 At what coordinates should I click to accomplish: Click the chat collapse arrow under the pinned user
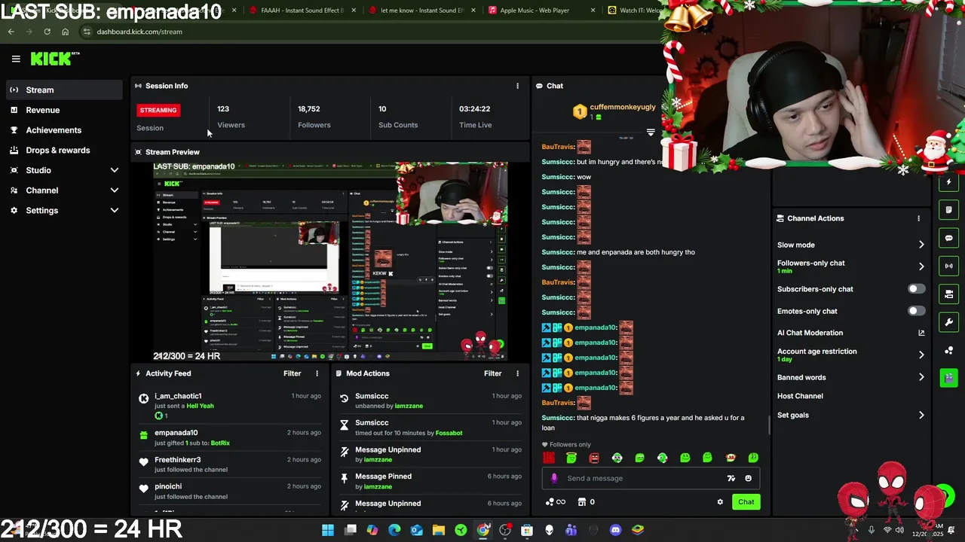coord(651,132)
